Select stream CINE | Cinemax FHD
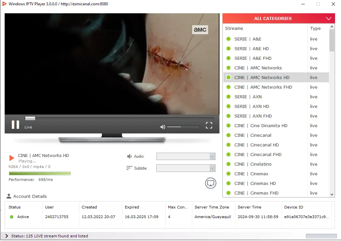This screenshot has height=241, width=341. click(x=276, y=193)
